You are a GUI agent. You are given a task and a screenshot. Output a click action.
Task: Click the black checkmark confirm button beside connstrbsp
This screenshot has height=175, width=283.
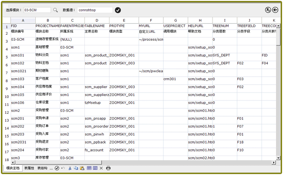(x=118, y=10)
